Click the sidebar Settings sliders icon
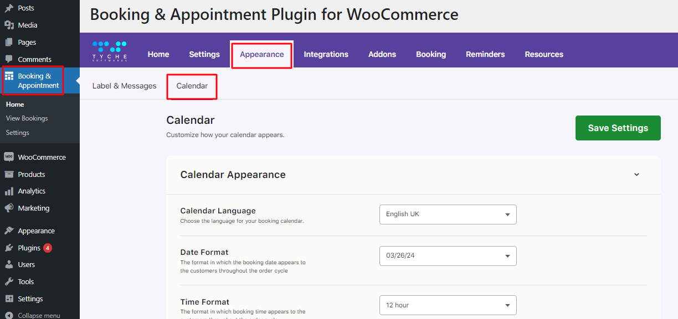 pyautogui.click(x=9, y=299)
